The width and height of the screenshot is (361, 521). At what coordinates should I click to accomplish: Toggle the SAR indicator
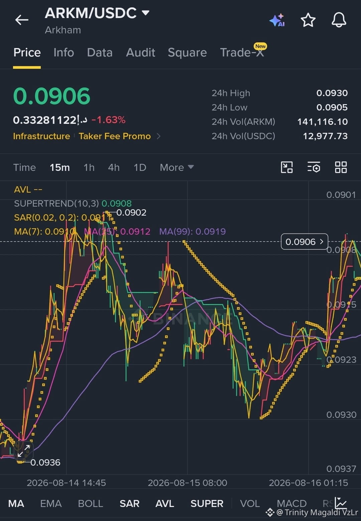[129, 503]
